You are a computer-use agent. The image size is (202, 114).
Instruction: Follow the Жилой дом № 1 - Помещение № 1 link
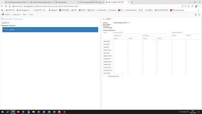click(13, 19)
